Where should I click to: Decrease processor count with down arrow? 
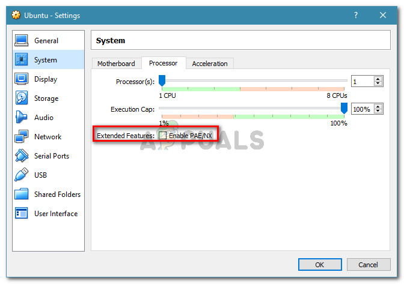pos(378,83)
